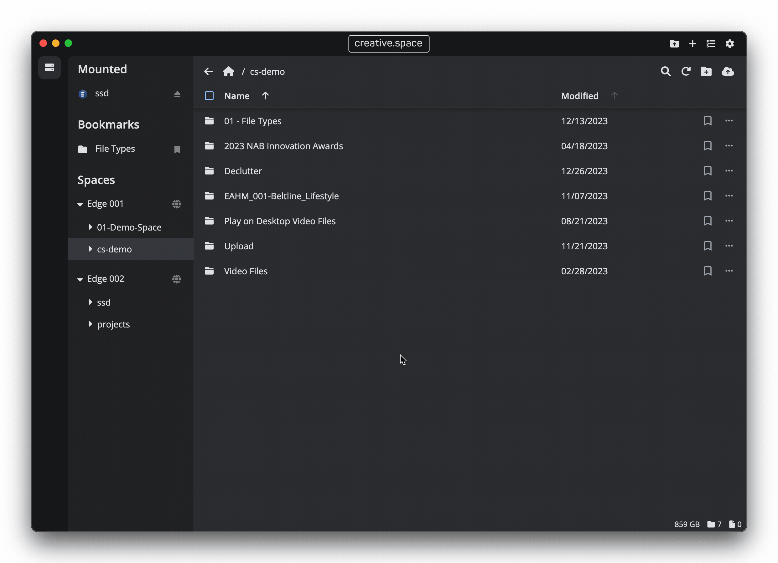The width and height of the screenshot is (778, 563).
Task: Click the creative.space title button
Action: click(x=389, y=43)
